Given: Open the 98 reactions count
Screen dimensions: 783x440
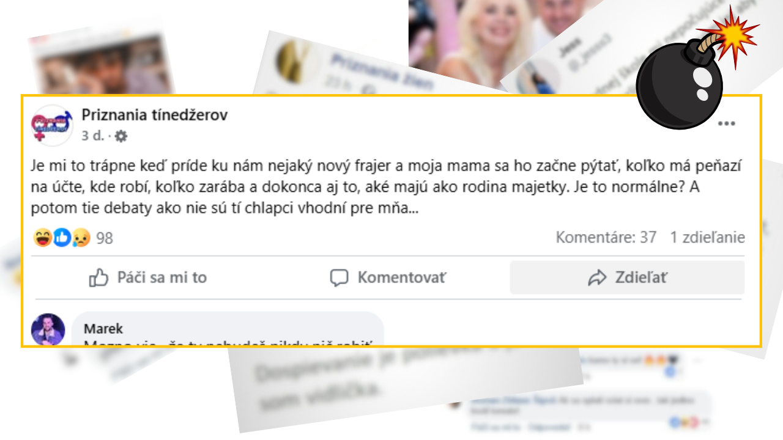Looking at the screenshot, I should point(105,238).
